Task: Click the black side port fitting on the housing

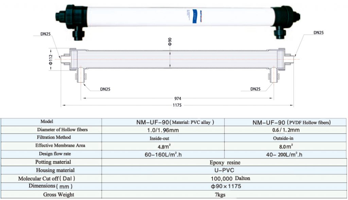Action: (79, 34)
